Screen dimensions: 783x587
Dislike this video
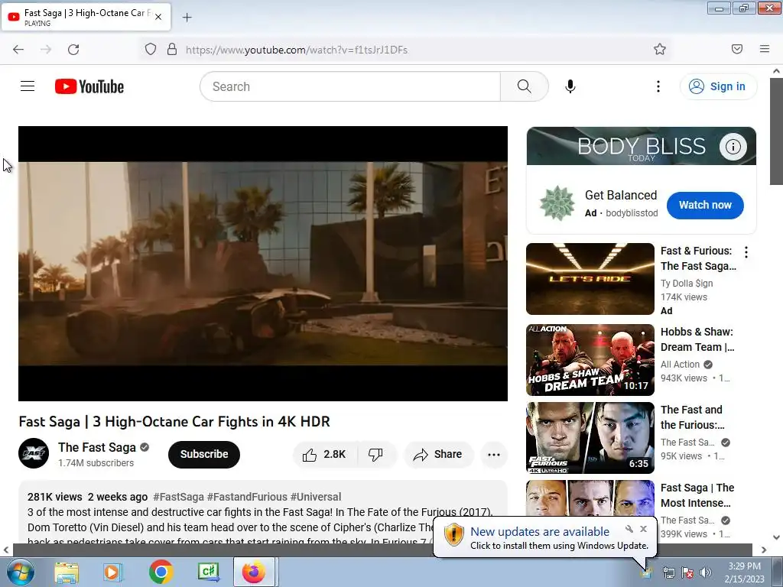[375, 454]
